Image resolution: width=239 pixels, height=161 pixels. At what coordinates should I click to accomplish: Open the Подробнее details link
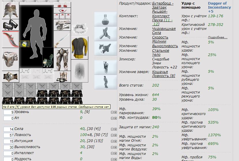217,37
